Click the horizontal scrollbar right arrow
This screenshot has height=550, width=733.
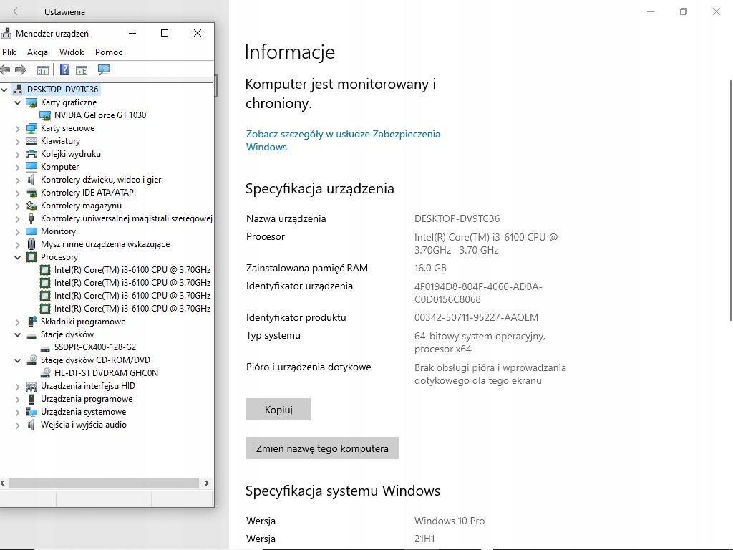pyautogui.click(x=207, y=483)
